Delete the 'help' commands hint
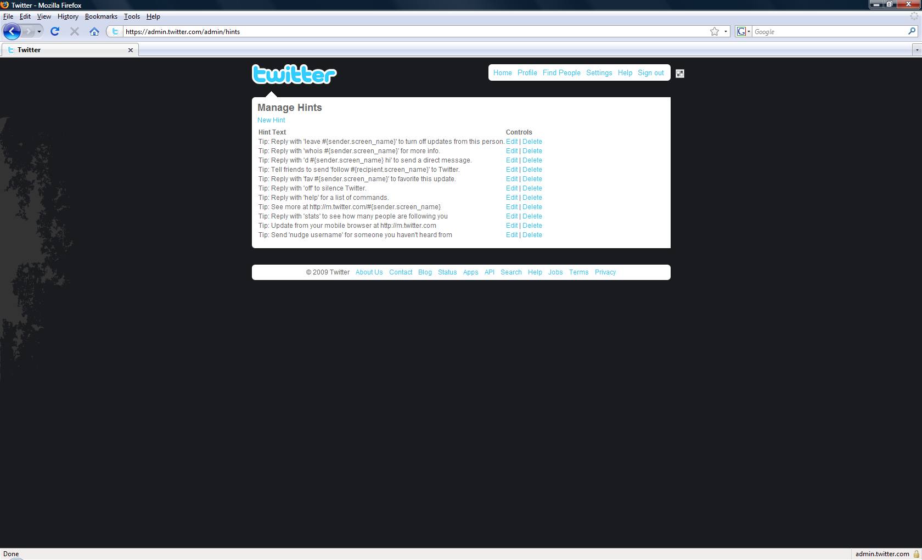 tap(532, 198)
